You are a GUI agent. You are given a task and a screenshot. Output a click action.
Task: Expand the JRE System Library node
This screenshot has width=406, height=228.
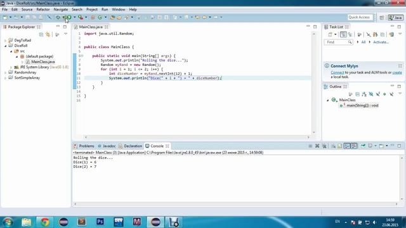coord(11,67)
